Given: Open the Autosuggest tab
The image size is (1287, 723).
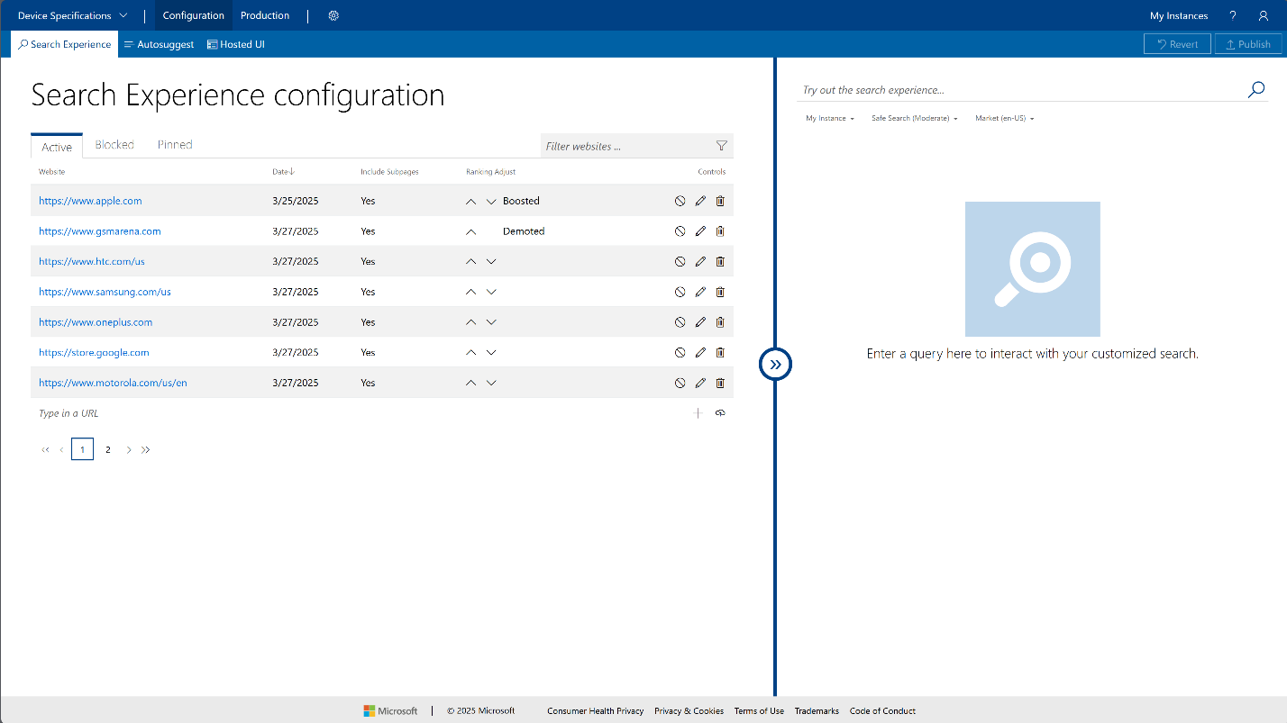Looking at the screenshot, I should click(159, 44).
